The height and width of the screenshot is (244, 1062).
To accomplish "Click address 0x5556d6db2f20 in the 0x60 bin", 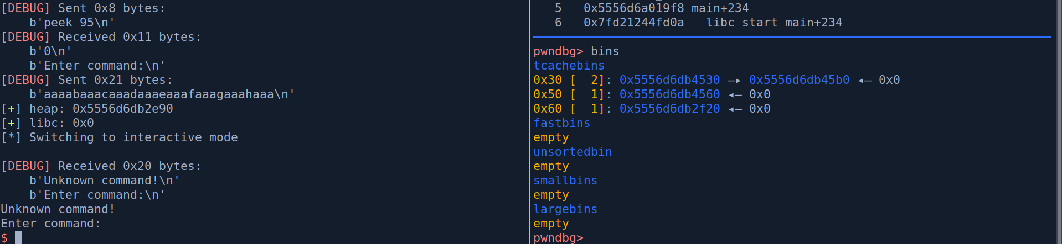I will point(669,109).
